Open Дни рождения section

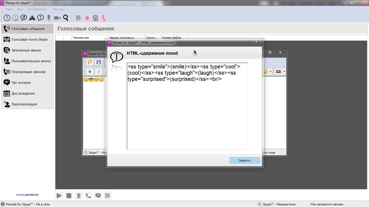click(27, 93)
